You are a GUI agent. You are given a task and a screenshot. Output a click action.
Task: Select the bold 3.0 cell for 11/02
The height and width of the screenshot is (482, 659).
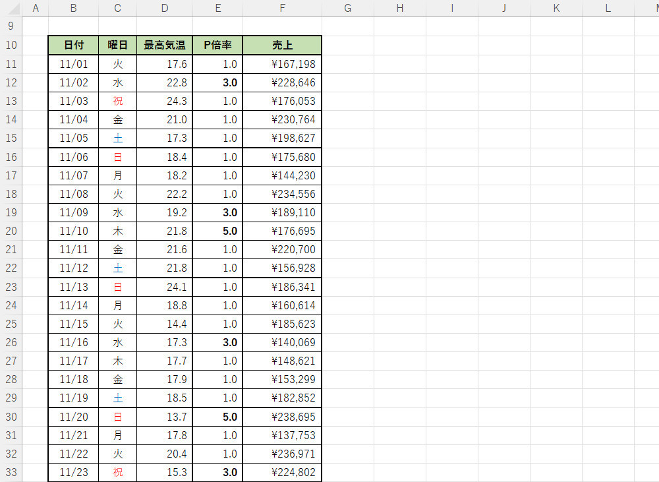pyautogui.click(x=217, y=82)
